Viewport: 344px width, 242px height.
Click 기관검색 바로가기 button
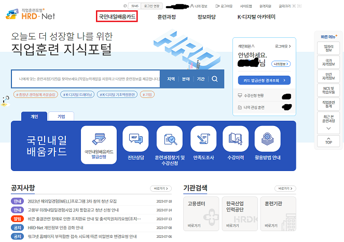pos(285,189)
